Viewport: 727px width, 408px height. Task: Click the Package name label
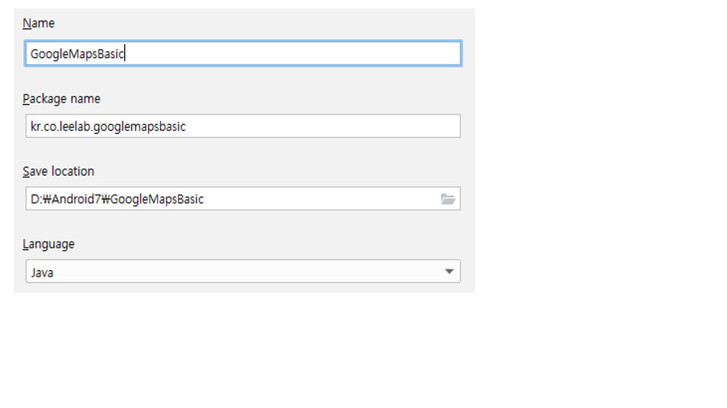(61, 99)
